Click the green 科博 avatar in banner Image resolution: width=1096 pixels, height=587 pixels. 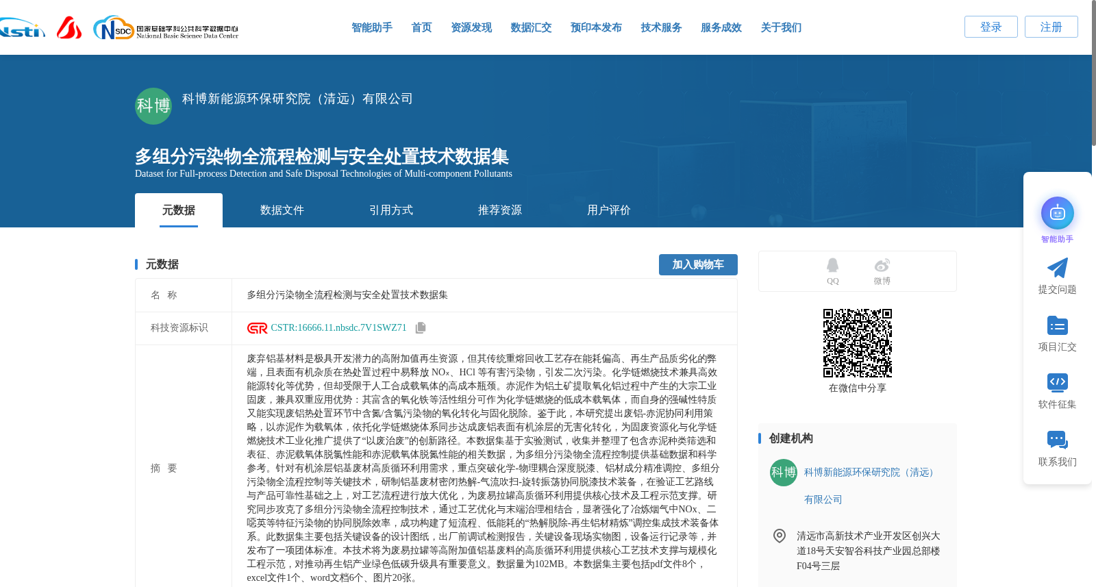pos(153,106)
